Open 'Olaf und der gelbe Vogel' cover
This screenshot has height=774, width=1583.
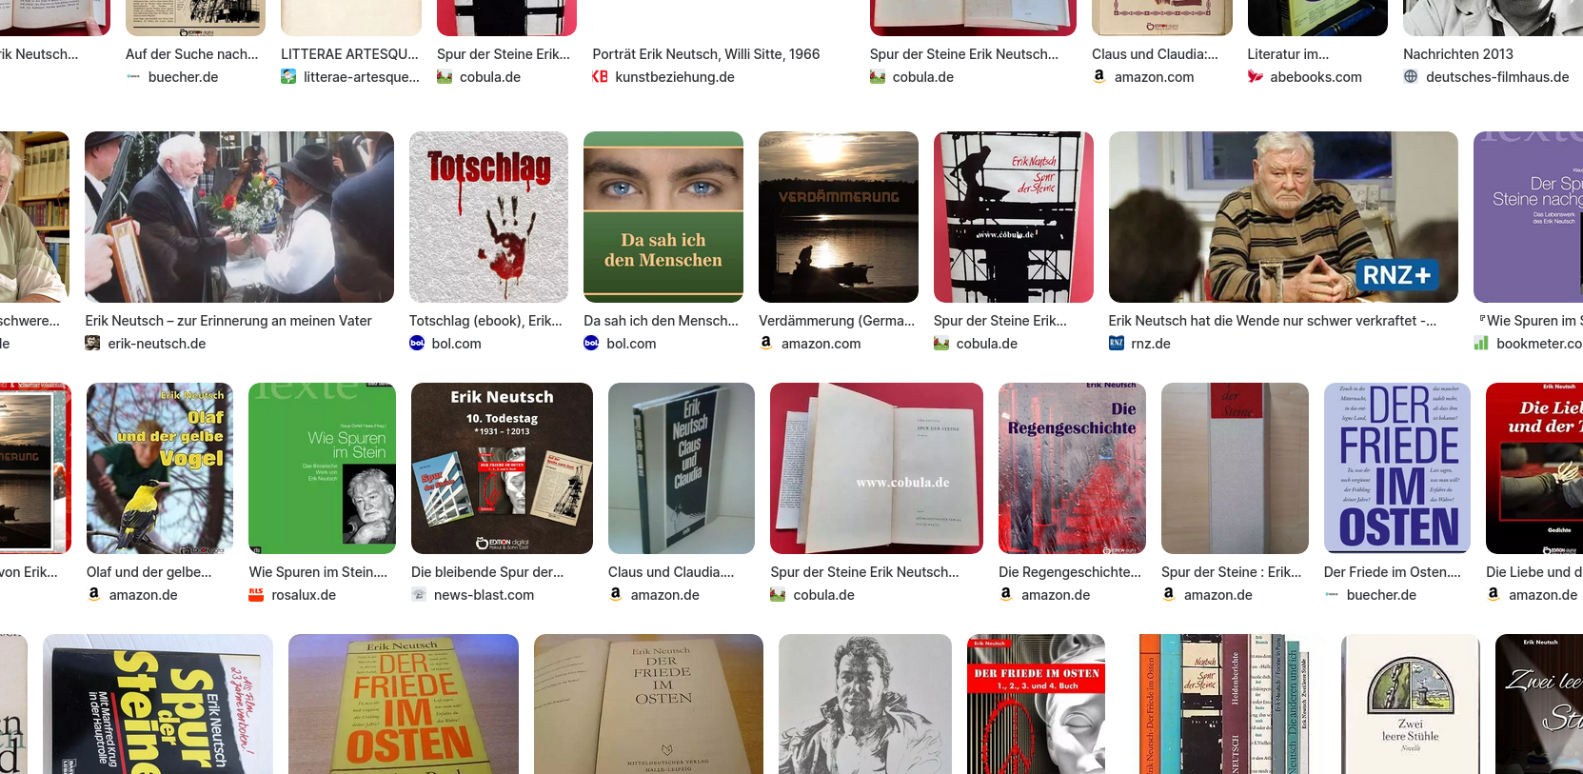pyautogui.click(x=160, y=468)
